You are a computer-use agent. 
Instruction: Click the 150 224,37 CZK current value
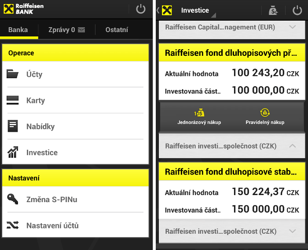[x=265, y=192]
